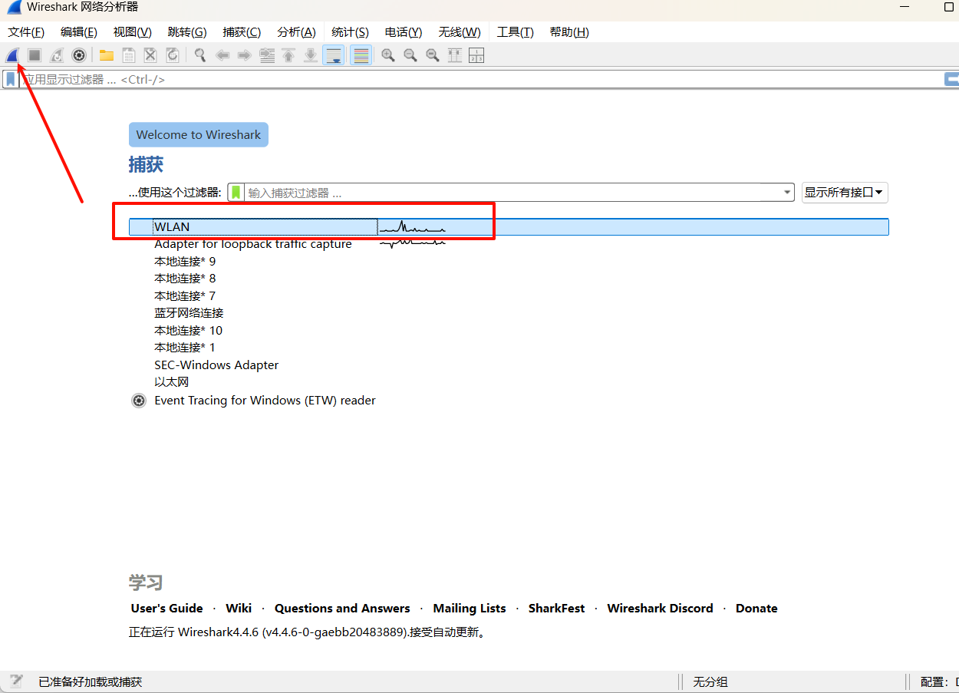This screenshot has height=693, width=959.
Task: Open the 统计(S) menu
Action: point(350,32)
